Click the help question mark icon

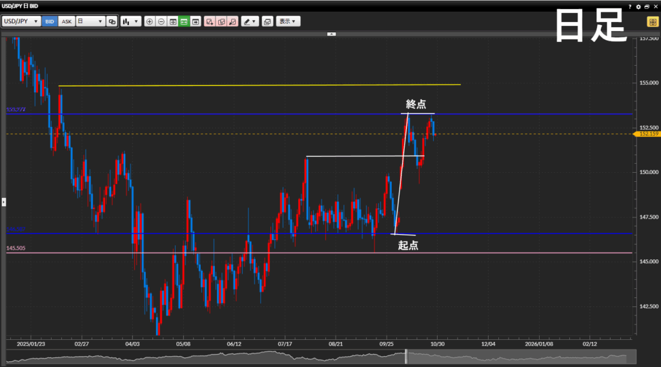click(x=629, y=6)
